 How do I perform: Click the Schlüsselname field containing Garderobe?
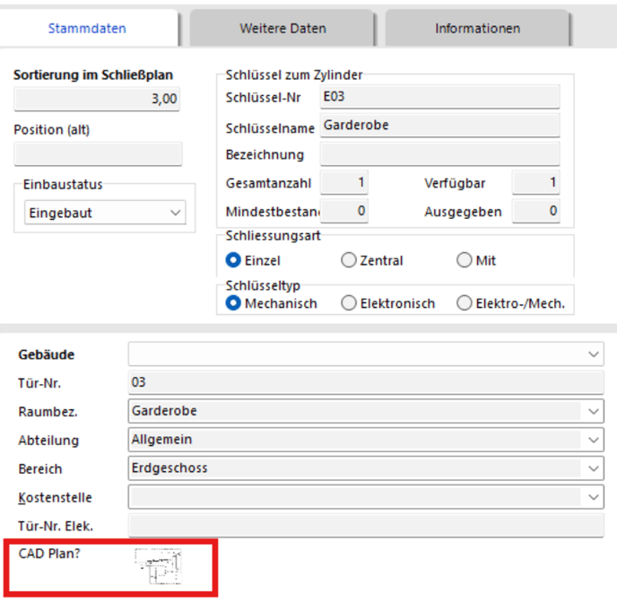coord(440,126)
